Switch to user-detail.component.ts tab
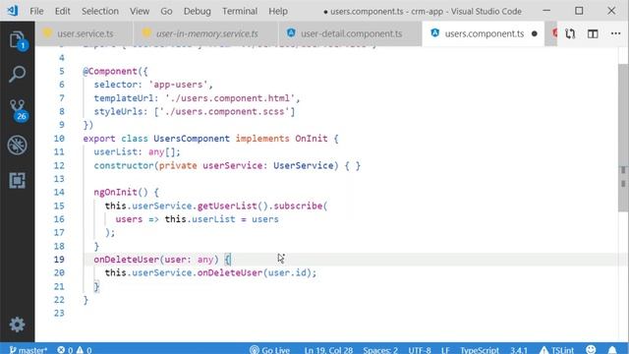Screen dimensions: 629x354 350,33
